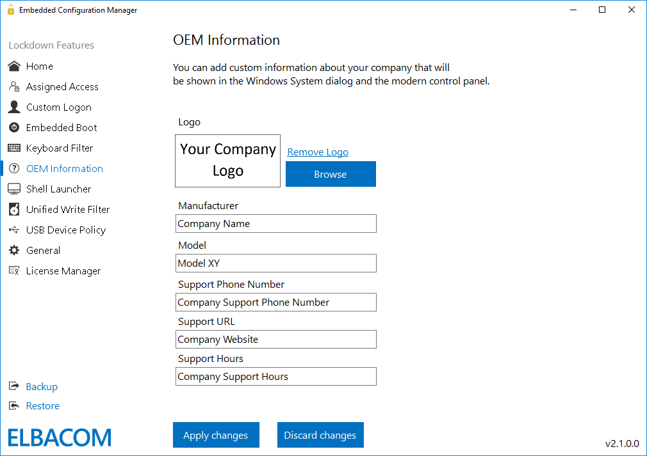This screenshot has height=456, width=647.
Task: Click the Unified Write Filter icon
Action: pos(13,209)
